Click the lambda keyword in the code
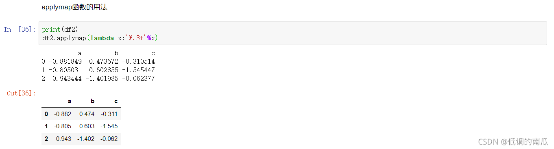Viewport: 554px width, 149px height. click(102, 38)
